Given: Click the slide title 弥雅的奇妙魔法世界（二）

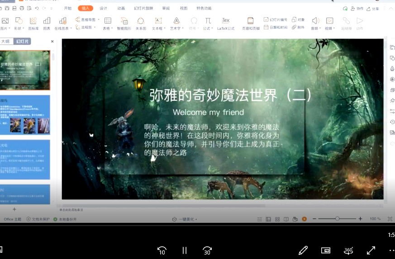Looking at the screenshot, I should coord(230,95).
